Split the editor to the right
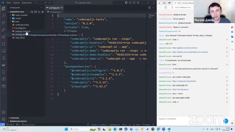Image resolution: width=235 pixels, height=132 pixels. pyautogui.click(x=149, y=8)
